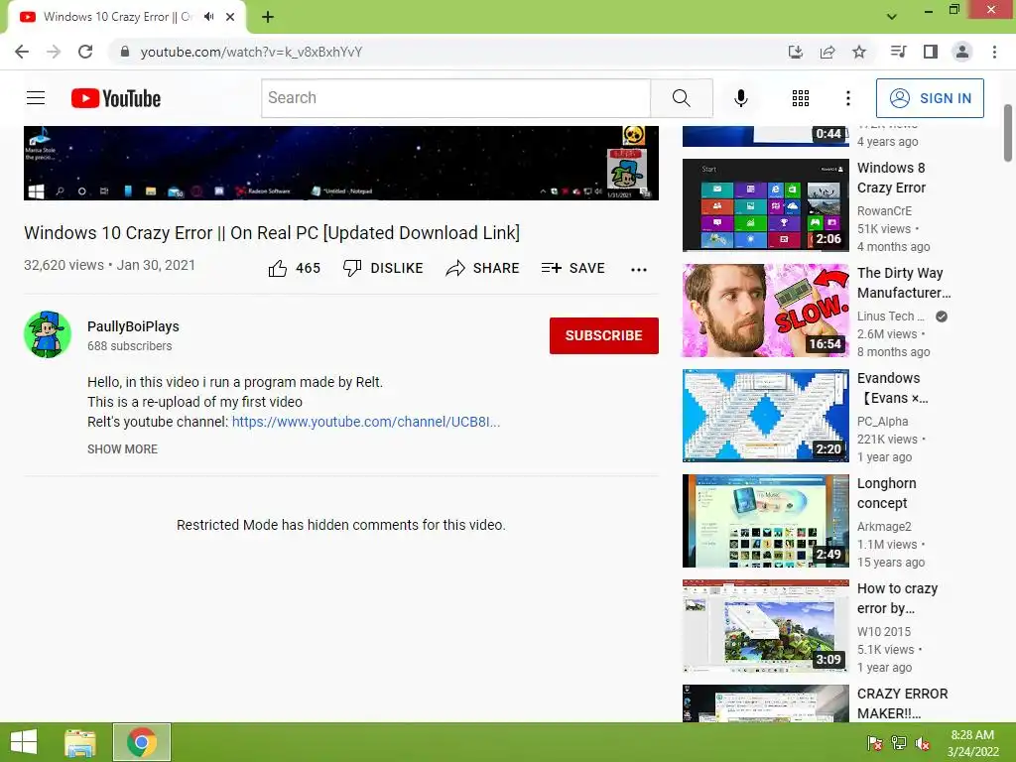Image resolution: width=1016 pixels, height=762 pixels.
Task: Mute the tab's audio speaker icon
Action: (208, 17)
